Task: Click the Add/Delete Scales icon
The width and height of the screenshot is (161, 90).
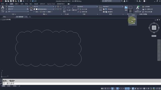Action: tap(143, 9)
